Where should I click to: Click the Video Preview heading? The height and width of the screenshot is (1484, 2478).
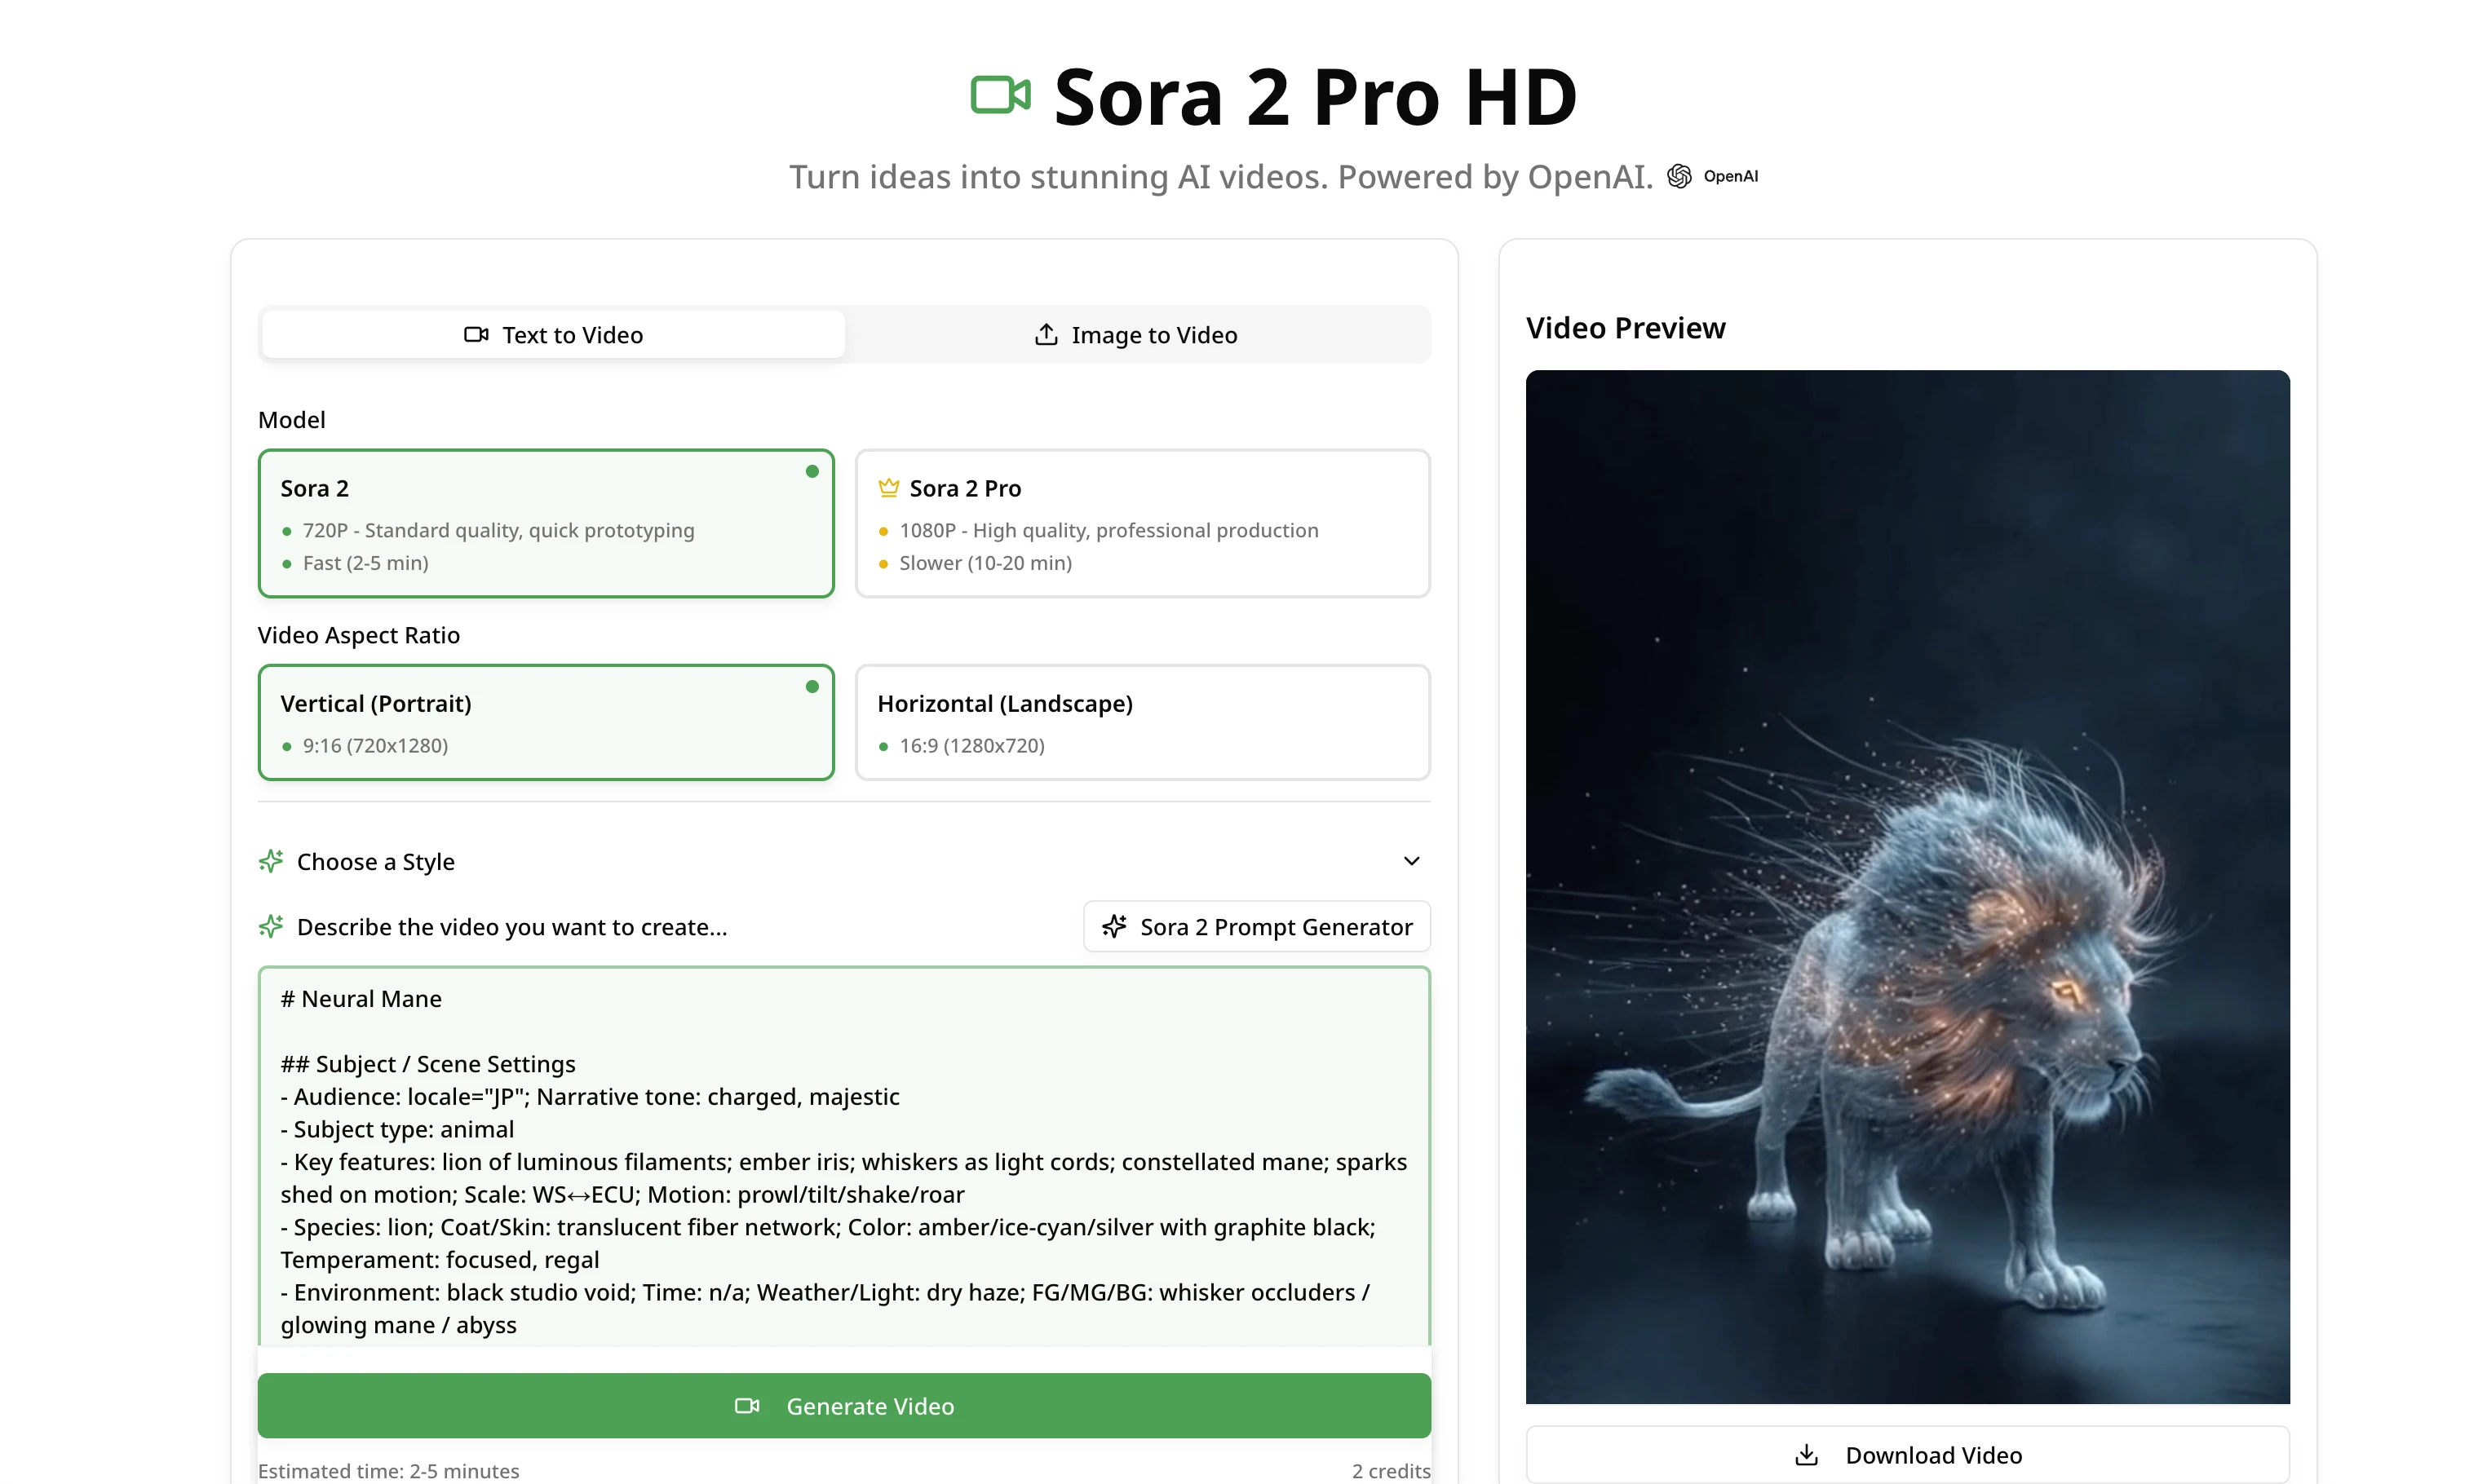[x=1626, y=328]
